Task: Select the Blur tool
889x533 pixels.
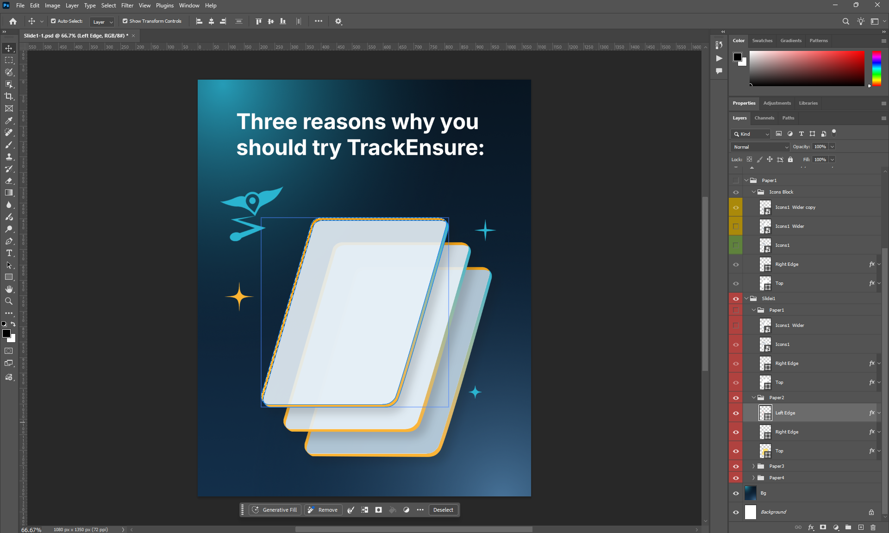Action: click(9, 205)
